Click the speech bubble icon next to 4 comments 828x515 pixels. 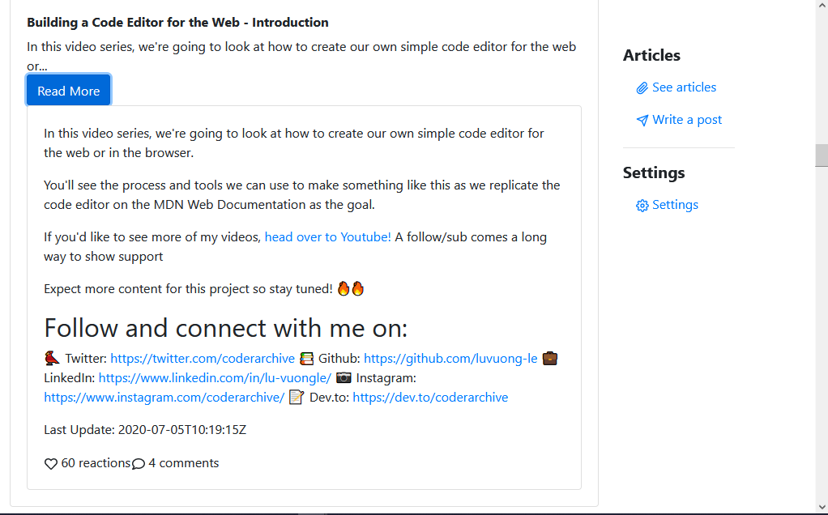pyautogui.click(x=139, y=464)
